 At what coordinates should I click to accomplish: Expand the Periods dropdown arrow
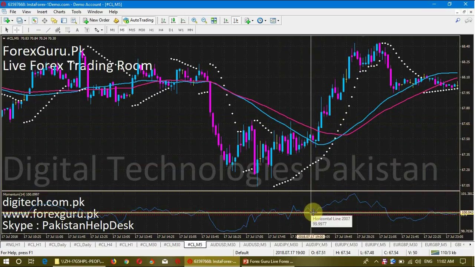tap(265, 21)
